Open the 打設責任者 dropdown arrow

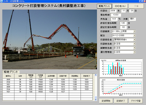tap(134, 39)
